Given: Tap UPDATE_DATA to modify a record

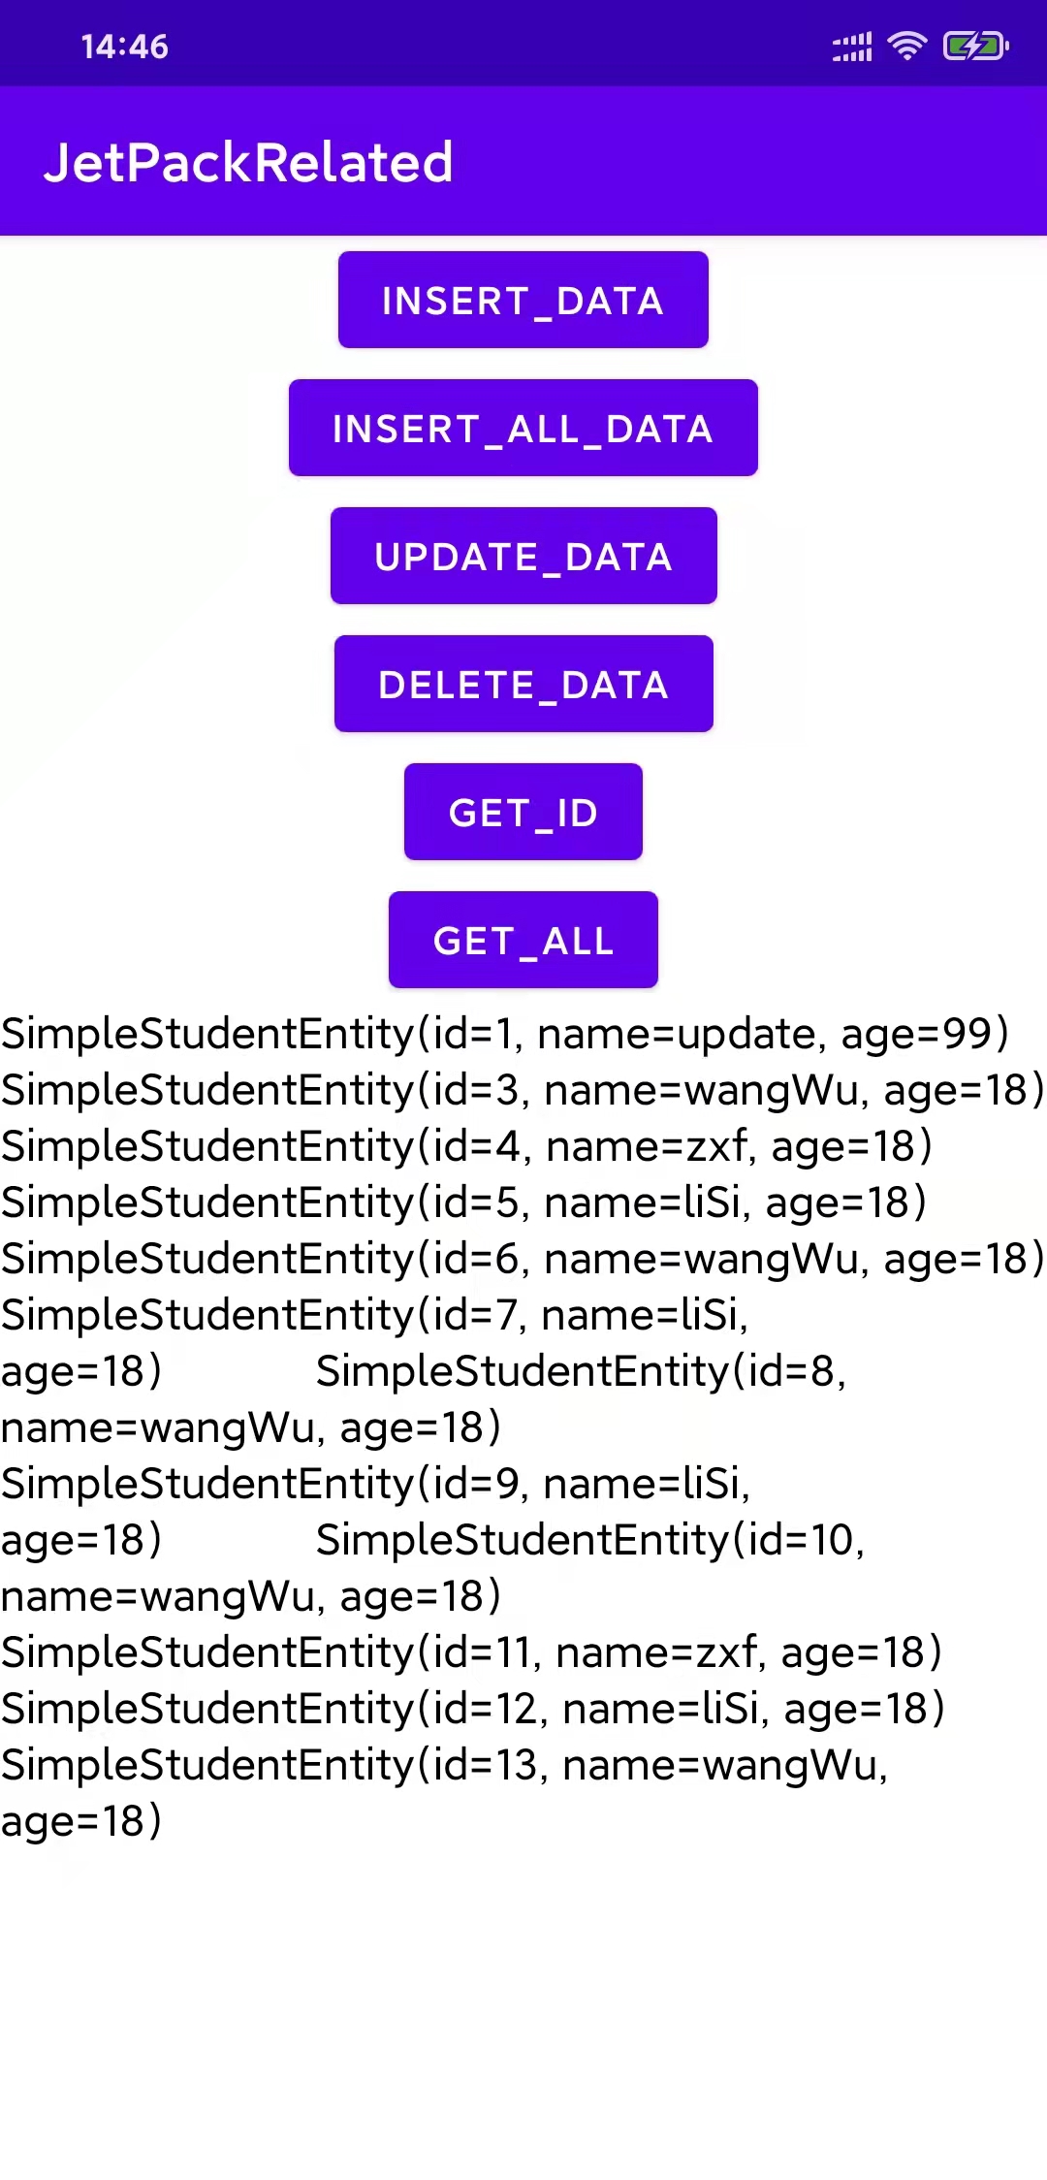Looking at the screenshot, I should [x=523, y=556].
